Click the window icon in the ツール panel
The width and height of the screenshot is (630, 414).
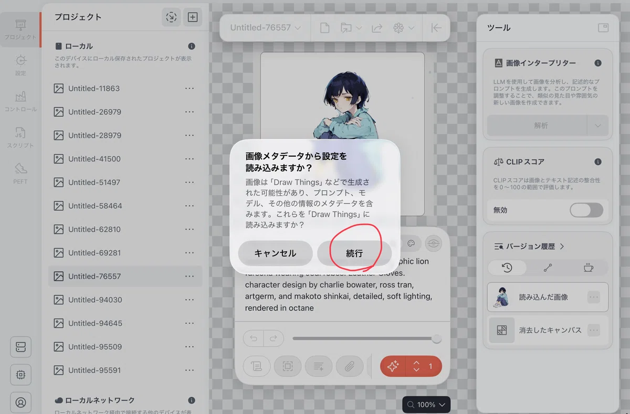pos(603,28)
